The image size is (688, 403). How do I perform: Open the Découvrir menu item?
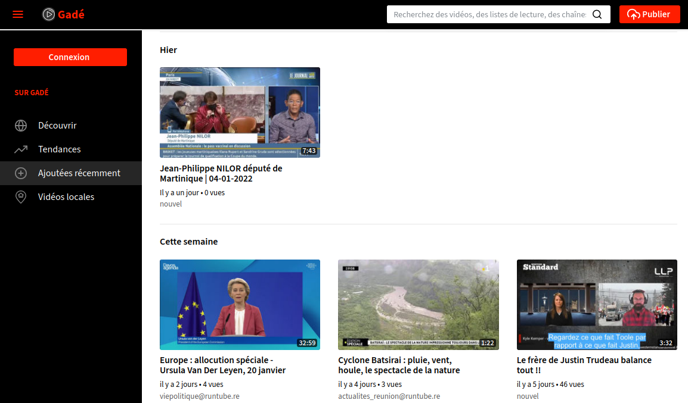pos(70,126)
